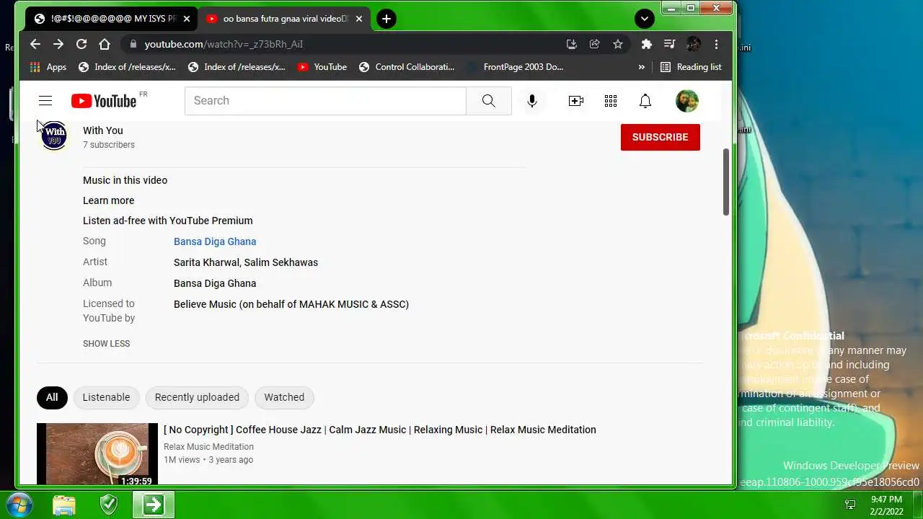Screen dimensions: 923x519
Task: Open the YouTube apps grid icon
Action: pos(611,101)
